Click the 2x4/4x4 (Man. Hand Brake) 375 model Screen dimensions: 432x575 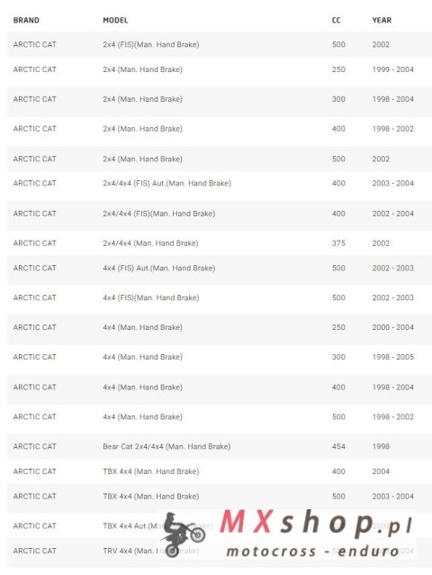click(150, 243)
